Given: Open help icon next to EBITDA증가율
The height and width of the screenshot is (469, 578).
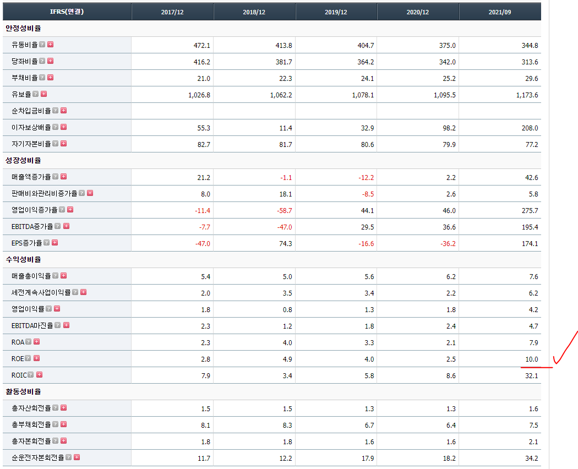Looking at the screenshot, I should tap(57, 226).
